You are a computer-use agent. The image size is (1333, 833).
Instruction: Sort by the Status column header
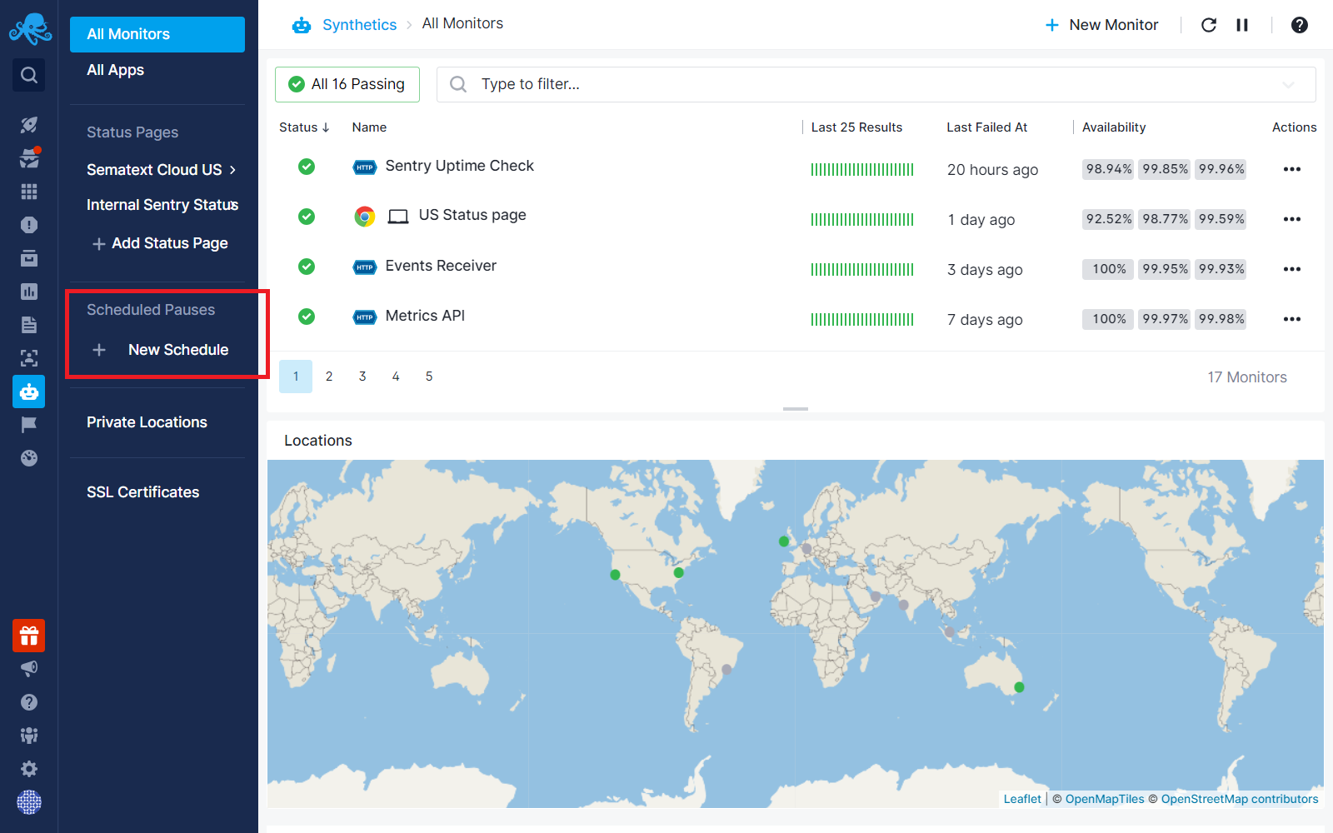pos(304,127)
